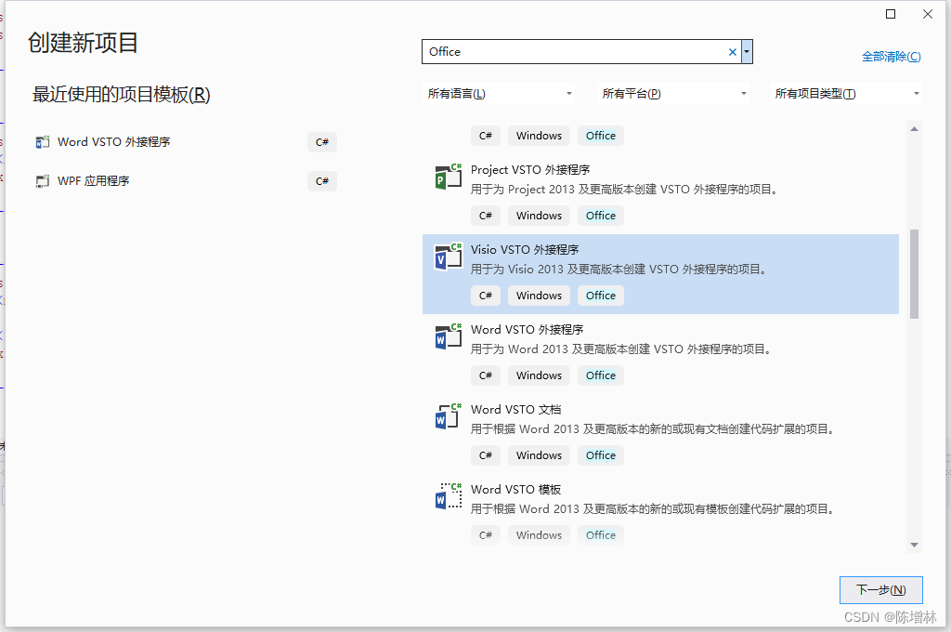Open the 所有平台 platform filter dropdown
This screenshot has width=951, height=632.
[x=672, y=94]
